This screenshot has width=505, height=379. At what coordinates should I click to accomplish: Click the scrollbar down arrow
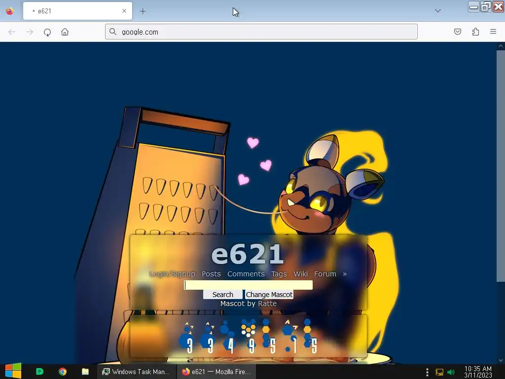(501, 360)
